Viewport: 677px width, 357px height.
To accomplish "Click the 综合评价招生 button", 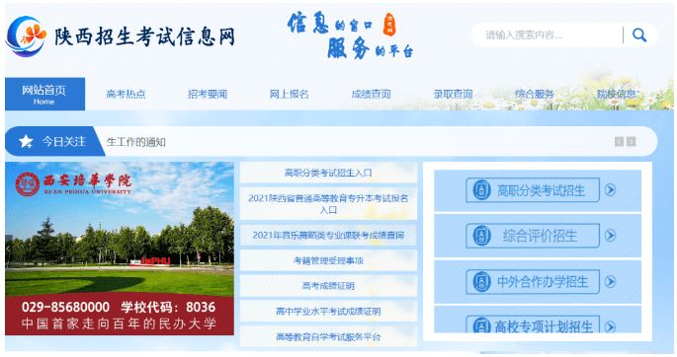I will point(533,236).
